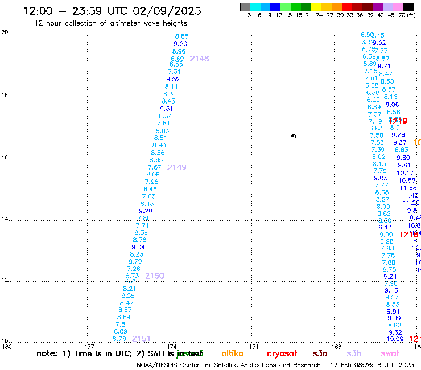Click the latitude axis label 20
421x370 pixels.
pyautogui.click(x=5, y=32)
